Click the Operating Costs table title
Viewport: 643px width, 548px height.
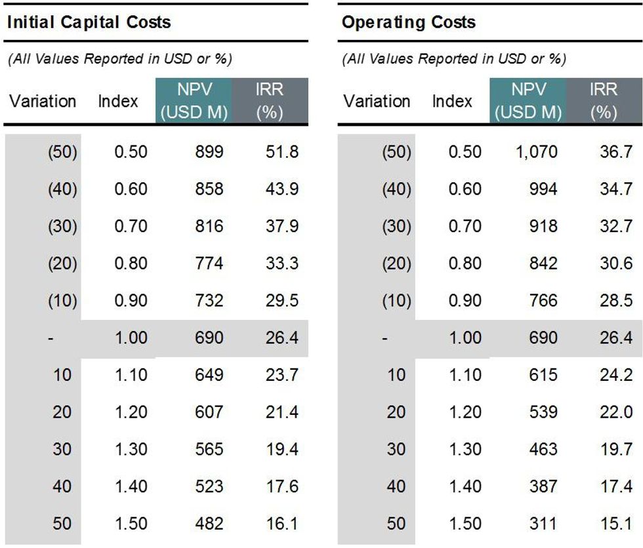click(x=408, y=22)
